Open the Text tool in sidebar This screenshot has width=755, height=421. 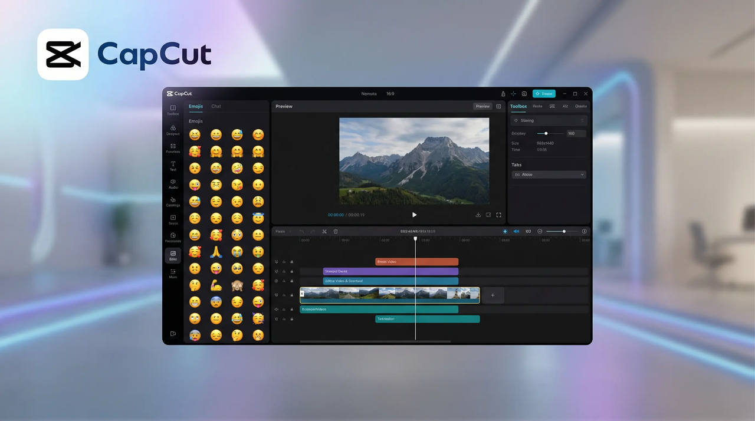[x=173, y=166]
